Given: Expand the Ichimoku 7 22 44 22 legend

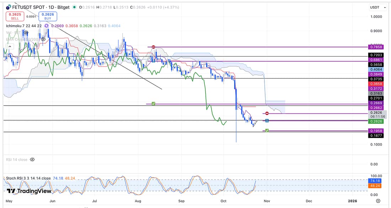Looking at the screenshot, I should coord(23,26).
